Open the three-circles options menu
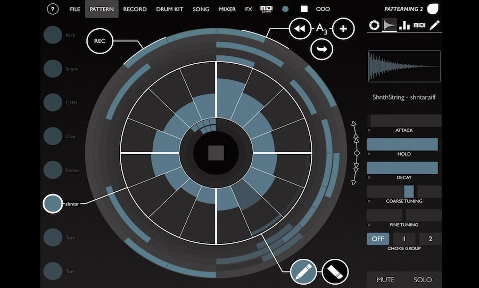Viewport: 479px width, 288px height. [323, 9]
